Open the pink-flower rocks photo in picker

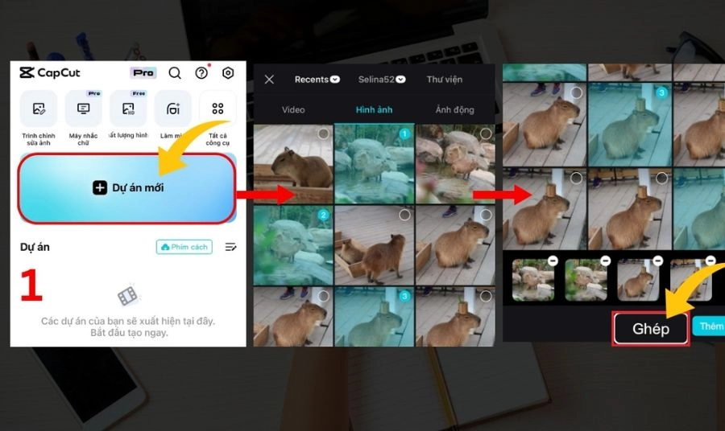click(x=455, y=164)
